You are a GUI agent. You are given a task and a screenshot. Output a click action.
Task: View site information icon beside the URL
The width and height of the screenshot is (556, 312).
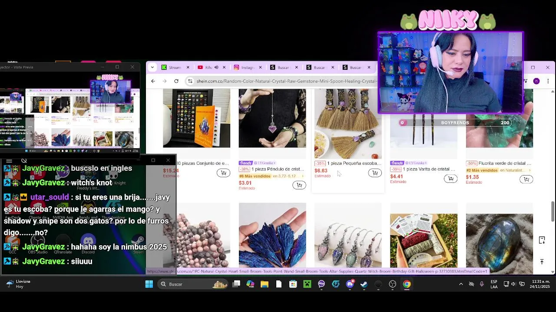(x=190, y=81)
